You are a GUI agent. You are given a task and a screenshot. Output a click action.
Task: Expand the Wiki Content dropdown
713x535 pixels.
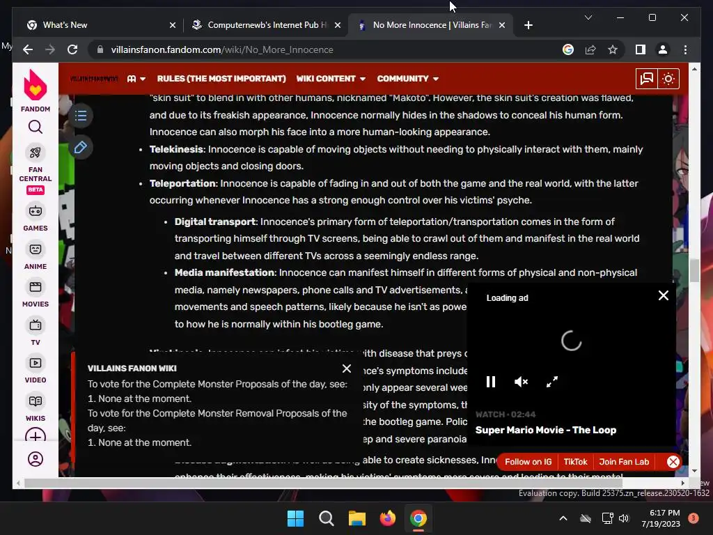tap(331, 79)
